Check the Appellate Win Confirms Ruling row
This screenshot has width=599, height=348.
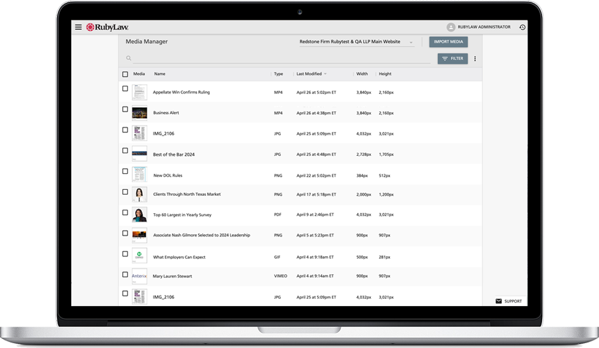tap(125, 89)
